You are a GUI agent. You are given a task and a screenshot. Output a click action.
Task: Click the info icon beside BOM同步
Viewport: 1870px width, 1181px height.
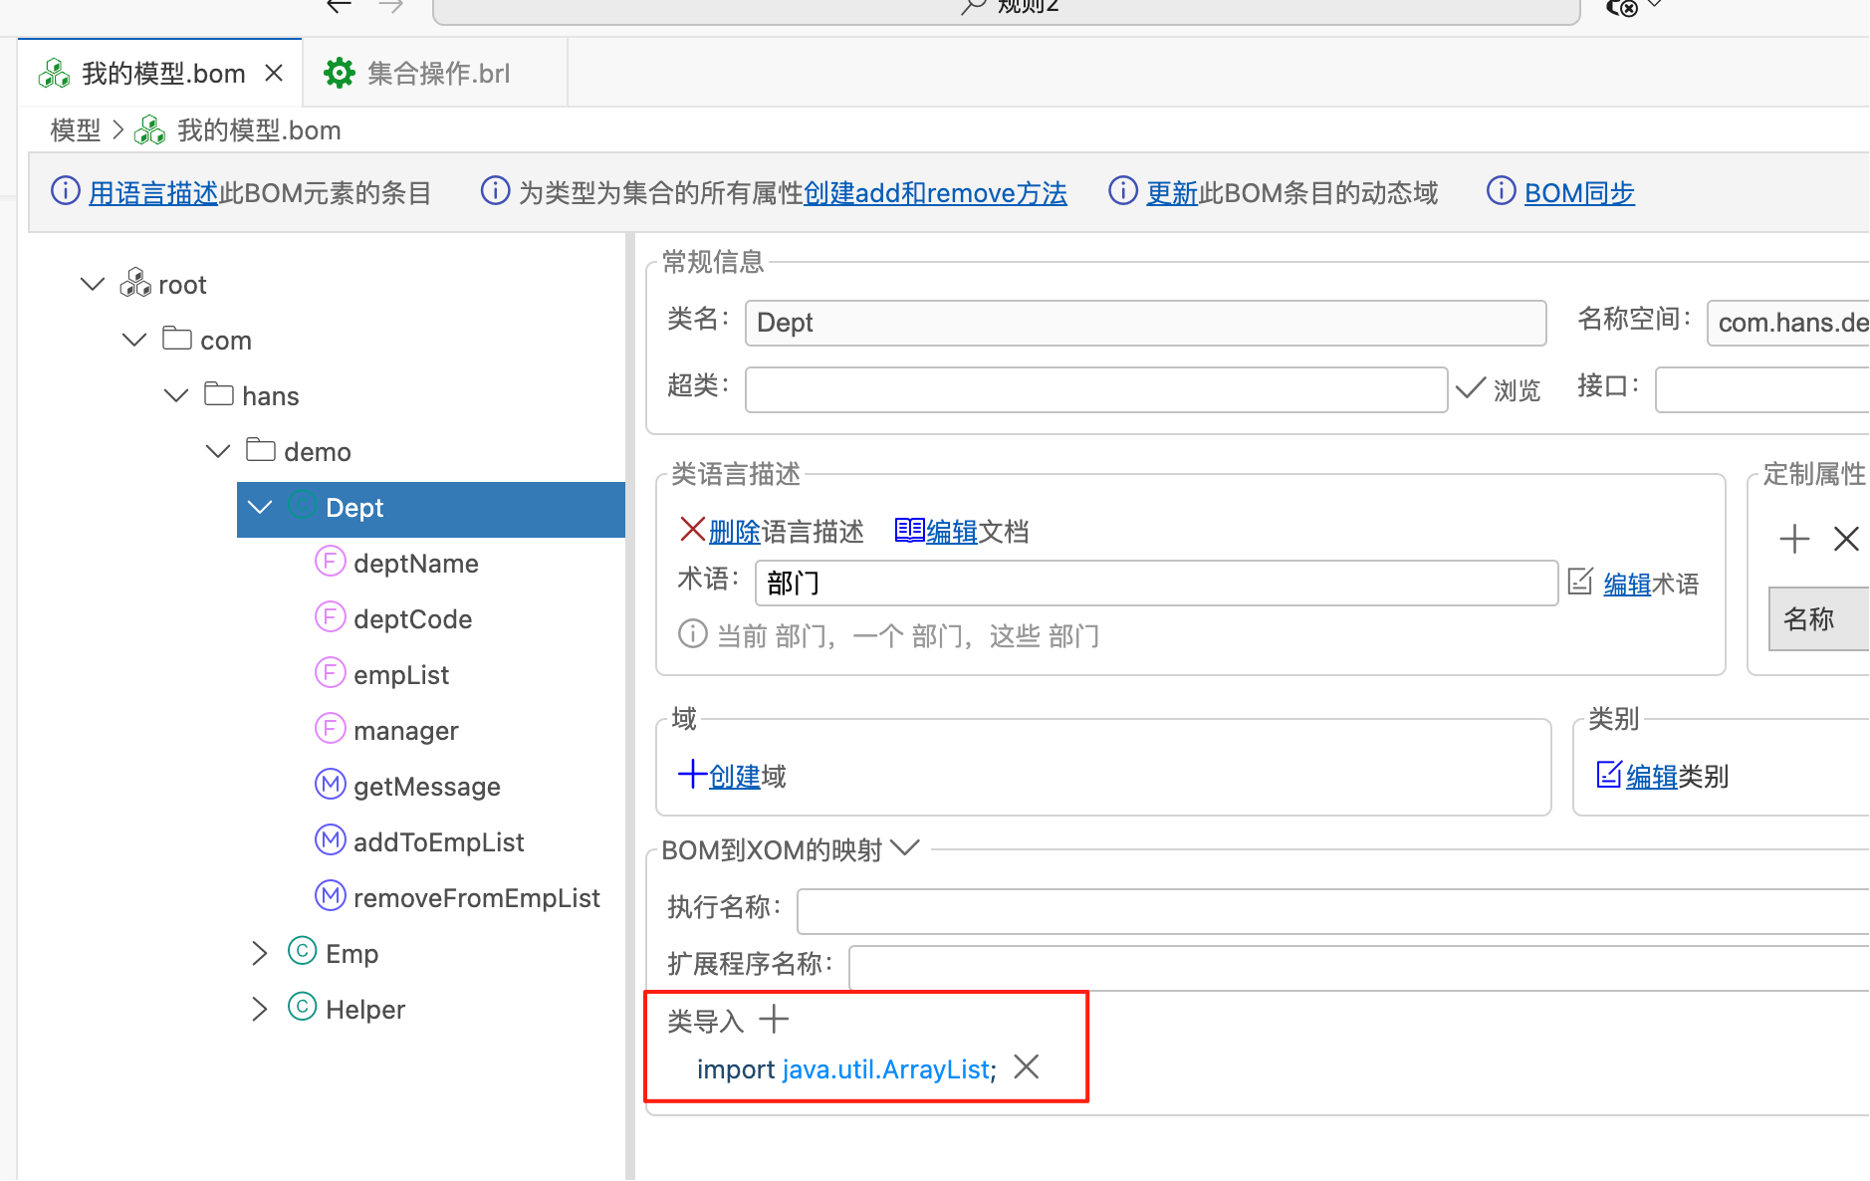click(x=1501, y=190)
